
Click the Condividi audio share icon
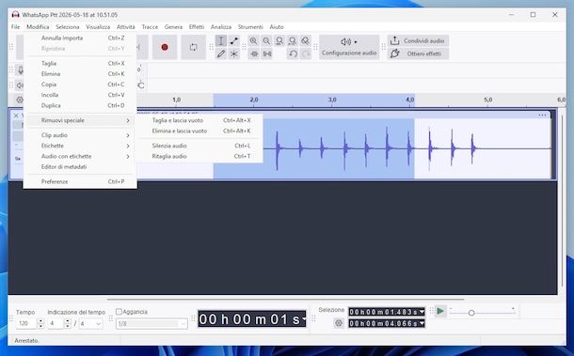[x=394, y=41]
